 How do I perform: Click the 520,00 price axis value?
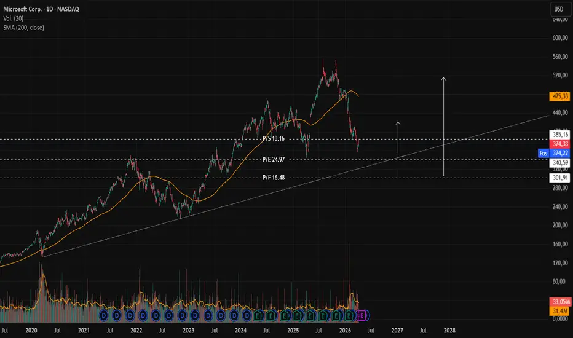[560, 75]
